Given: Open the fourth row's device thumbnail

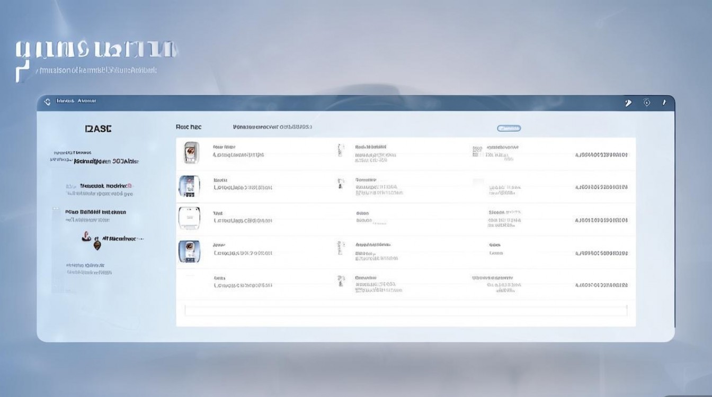Looking at the screenshot, I should (189, 251).
